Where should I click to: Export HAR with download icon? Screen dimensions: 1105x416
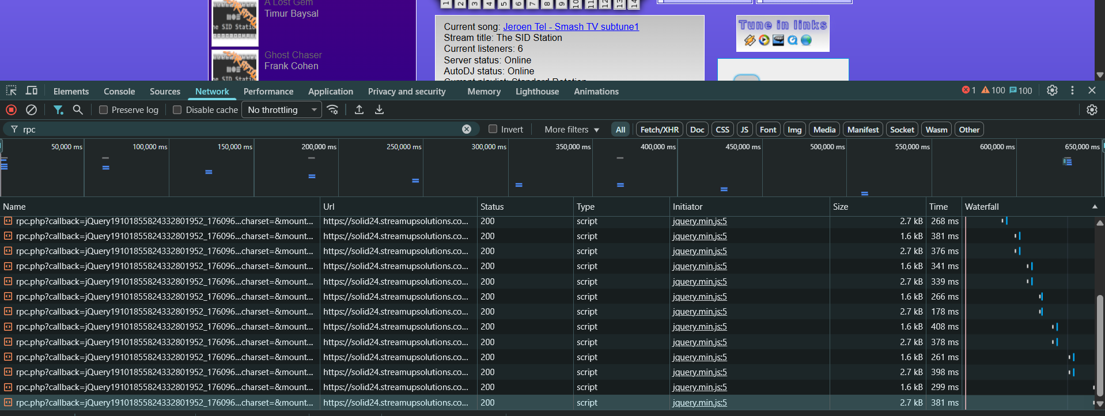(379, 109)
